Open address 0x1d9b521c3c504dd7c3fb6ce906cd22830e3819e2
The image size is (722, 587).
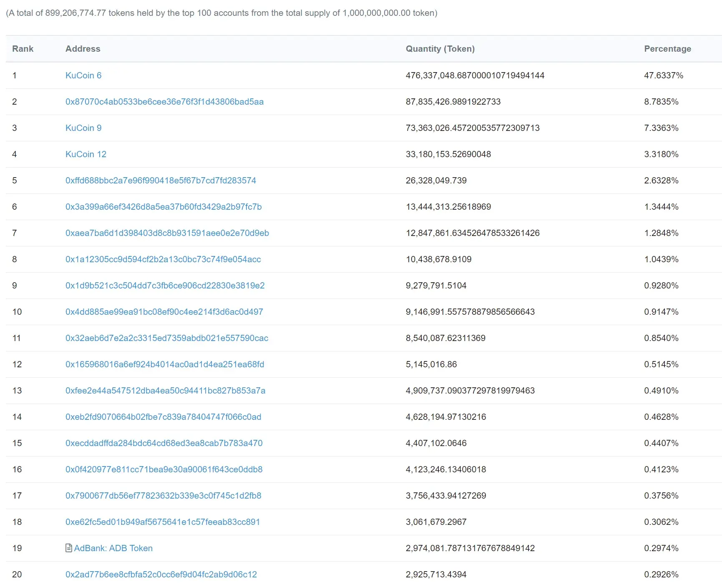(x=165, y=286)
